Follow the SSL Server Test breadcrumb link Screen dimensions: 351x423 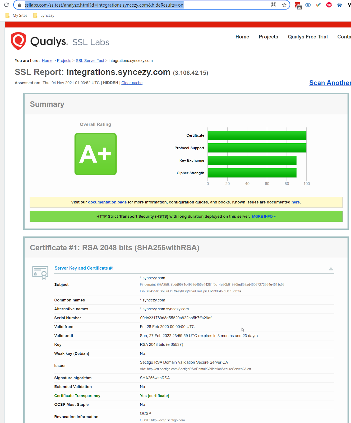(x=90, y=61)
